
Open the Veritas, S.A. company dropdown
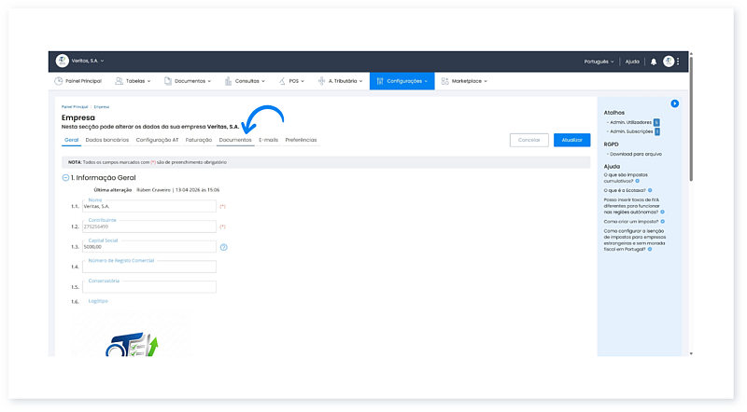87,61
